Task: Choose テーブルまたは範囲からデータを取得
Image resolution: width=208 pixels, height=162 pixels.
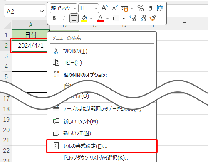Action: (102, 109)
